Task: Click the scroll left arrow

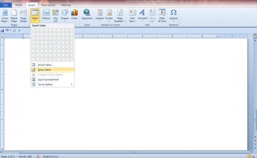Action: click(1, 152)
